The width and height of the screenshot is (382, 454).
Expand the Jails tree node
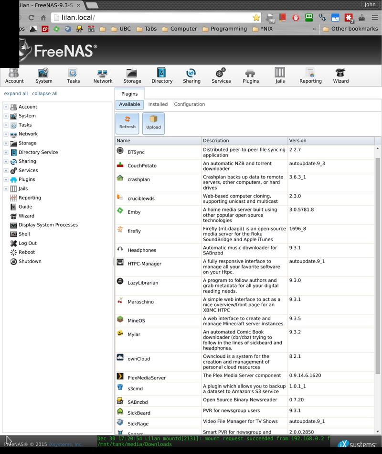6,189
